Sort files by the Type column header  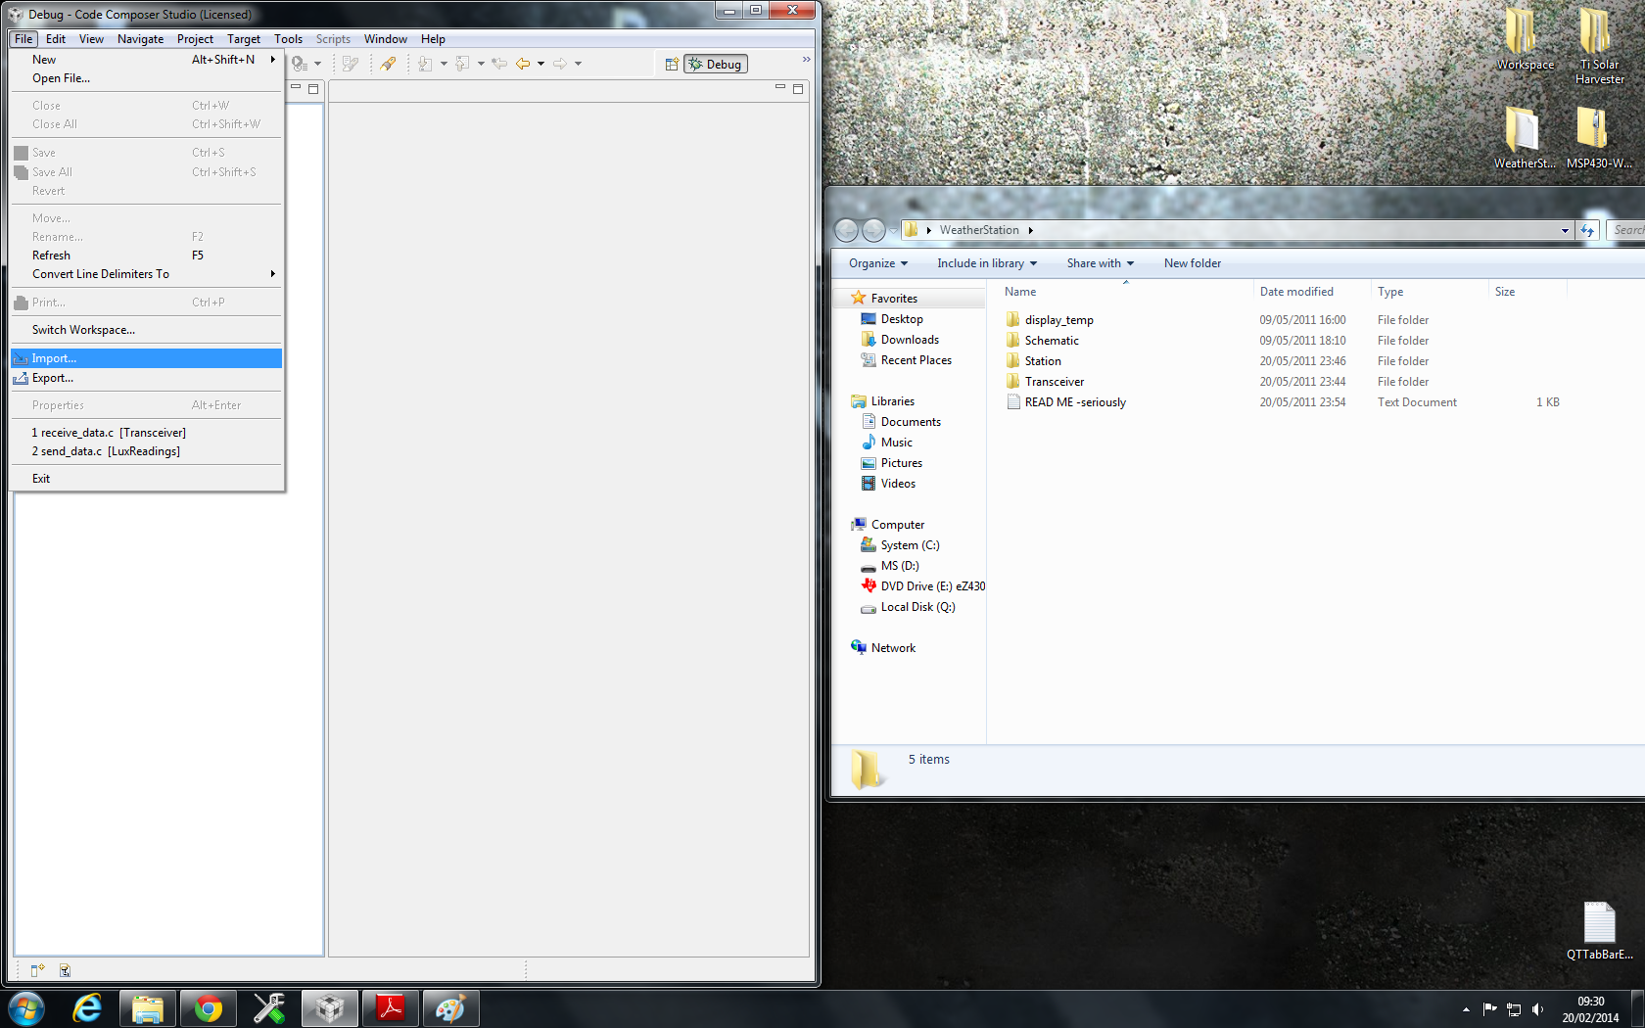coord(1430,292)
